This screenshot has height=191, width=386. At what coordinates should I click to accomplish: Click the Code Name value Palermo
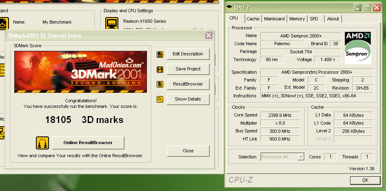pos(282,44)
